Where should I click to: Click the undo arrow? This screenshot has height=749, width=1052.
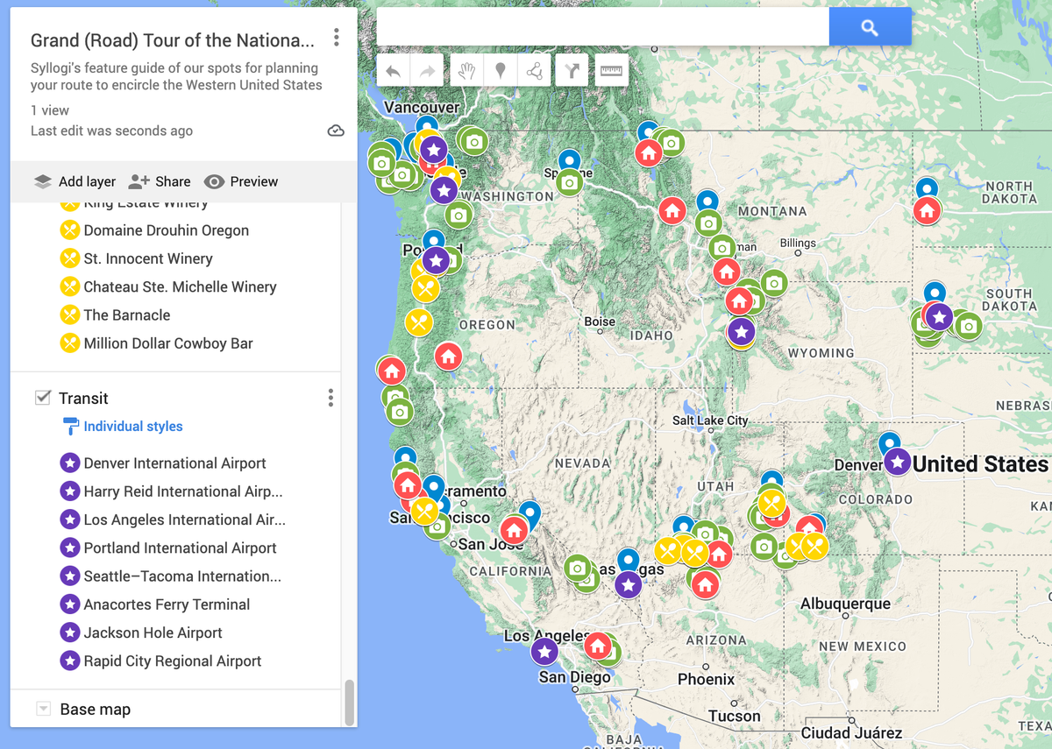point(393,70)
